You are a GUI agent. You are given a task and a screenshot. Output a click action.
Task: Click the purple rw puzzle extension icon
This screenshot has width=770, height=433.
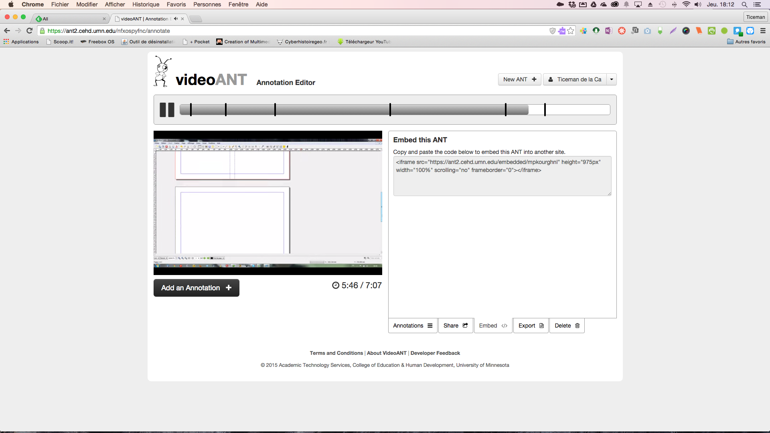tap(562, 31)
